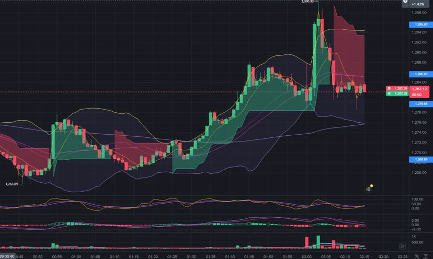Click the 100.00 oscillator axis label
Image resolution: width=433 pixels, height=259 pixels.
pos(417,199)
